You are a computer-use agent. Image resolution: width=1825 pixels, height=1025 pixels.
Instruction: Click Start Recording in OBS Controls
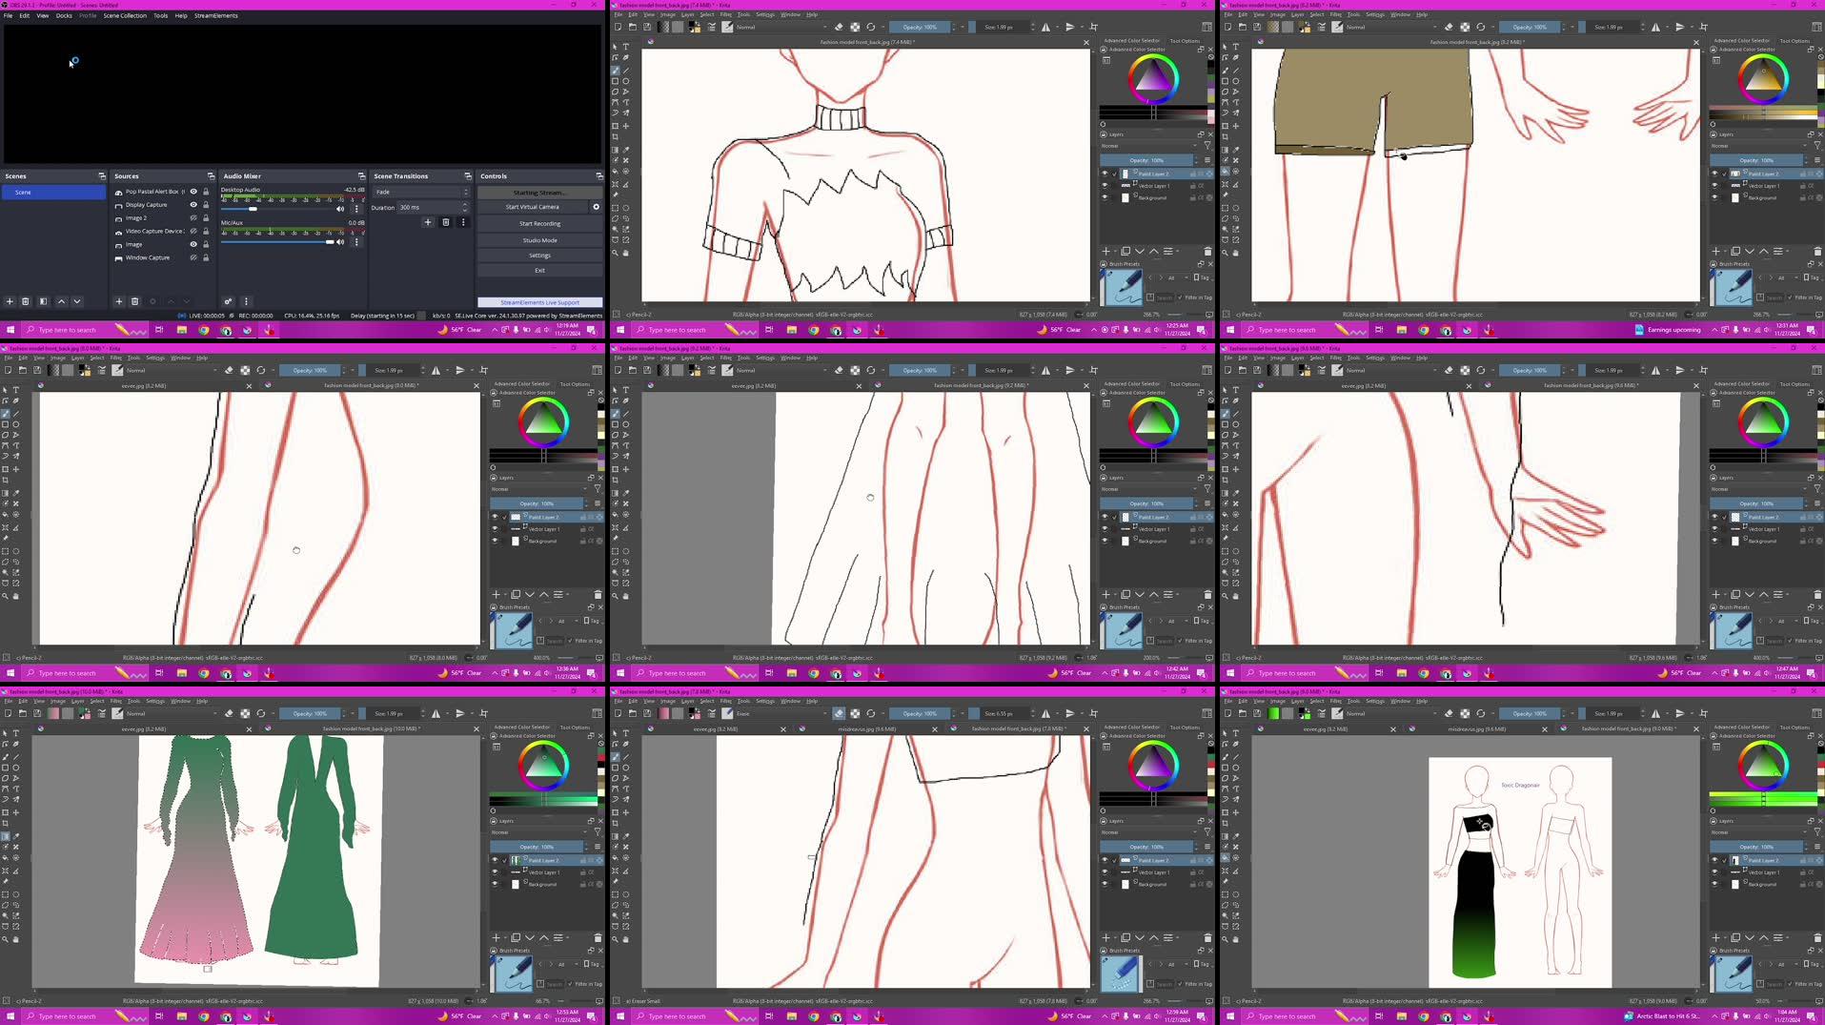point(539,224)
